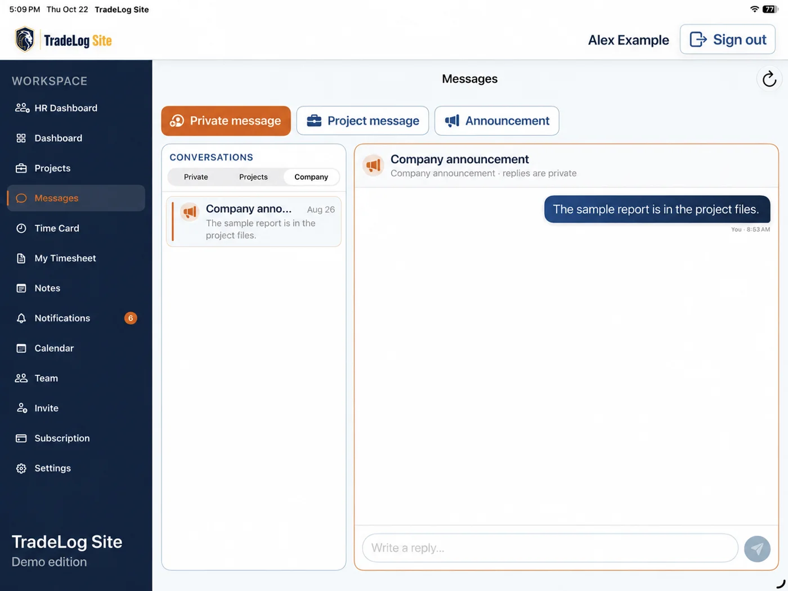The height and width of the screenshot is (591, 788).
Task: Click the megaphone icon in Company anno... row
Action: coord(190,212)
